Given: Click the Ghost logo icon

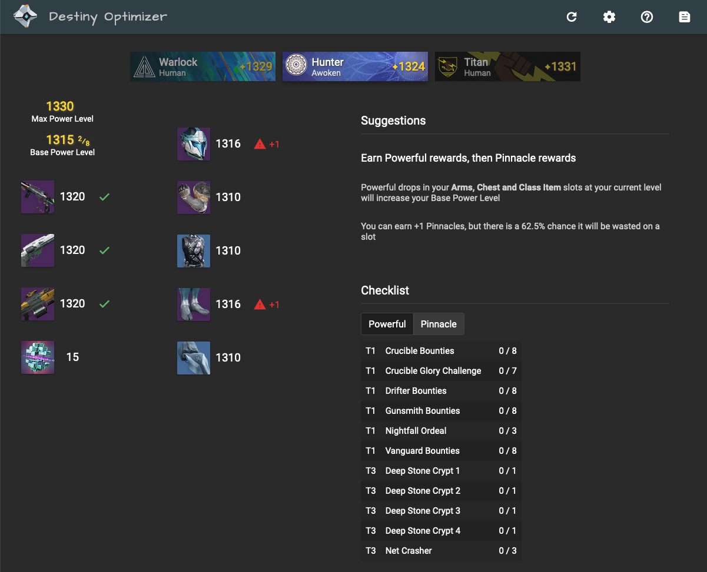Looking at the screenshot, I should (x=25, y=17).
